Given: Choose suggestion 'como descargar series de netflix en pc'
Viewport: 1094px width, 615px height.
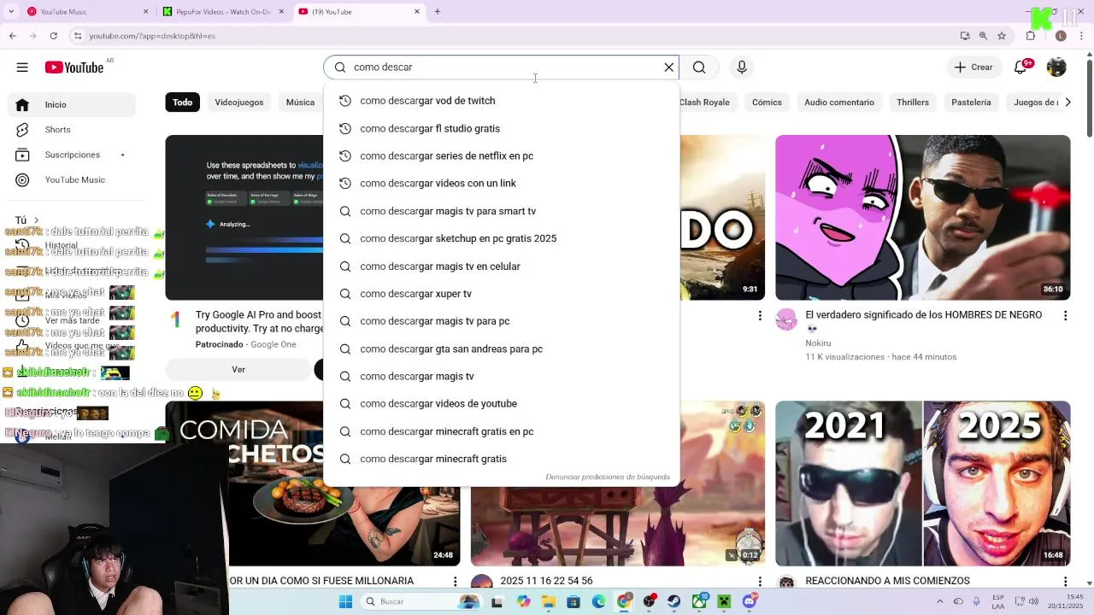Looking at the screenshot, I should click(x=502, y=155).
